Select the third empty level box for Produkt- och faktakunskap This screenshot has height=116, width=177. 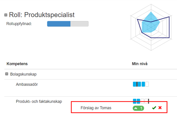(x=142, y=101)
